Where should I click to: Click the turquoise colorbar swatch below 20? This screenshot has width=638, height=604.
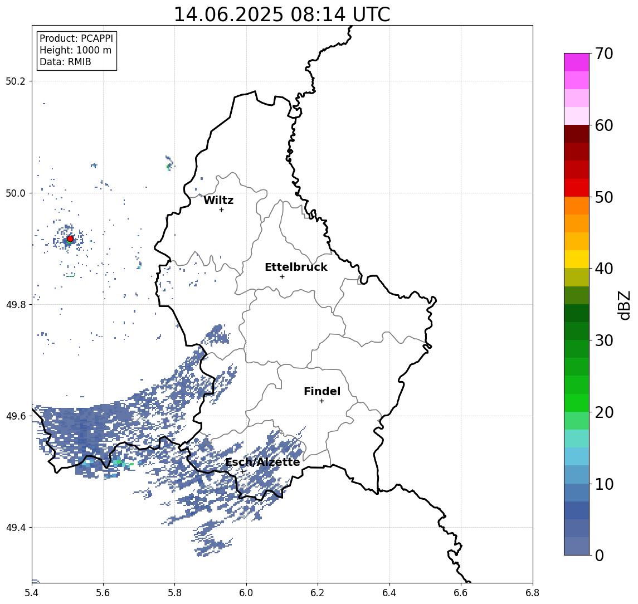[x=577, y=439]
